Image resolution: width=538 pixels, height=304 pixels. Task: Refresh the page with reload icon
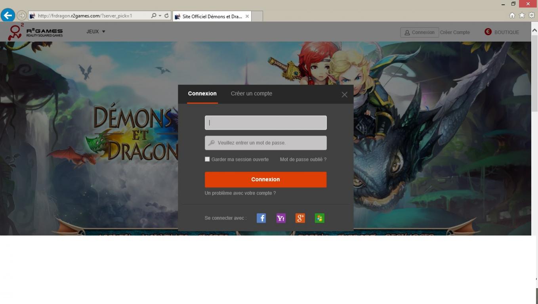pyautogui.click(x=166, y=16)
